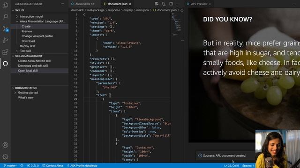Split the editor to the right
Viewport: 300px width, 168px height.
click(x=171, y=4)
